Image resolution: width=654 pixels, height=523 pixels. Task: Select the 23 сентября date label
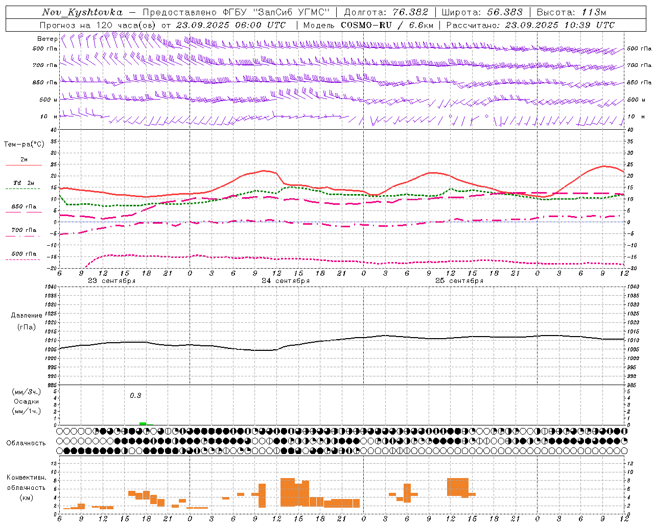(112, 281)
